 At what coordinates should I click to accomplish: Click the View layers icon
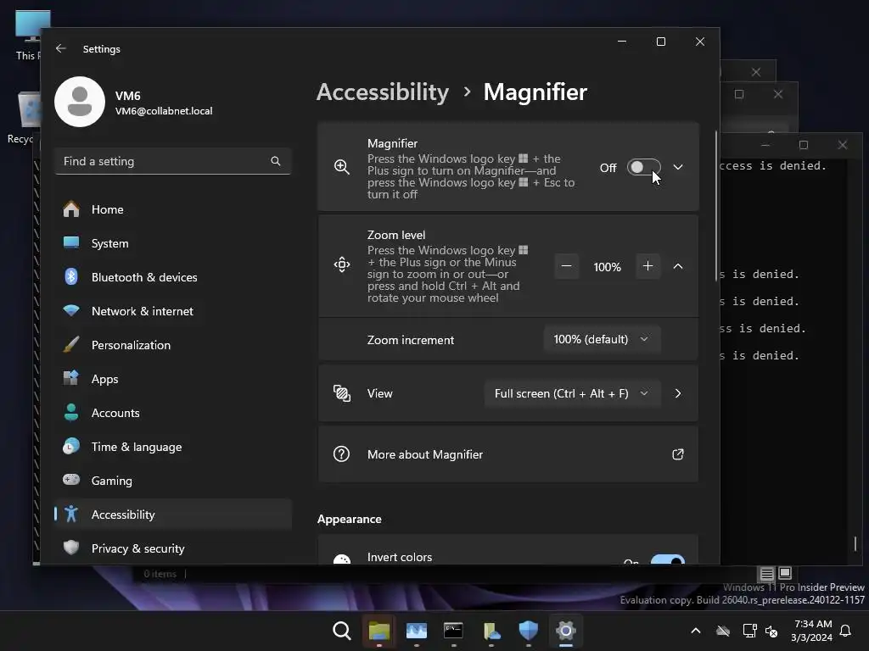342,393
